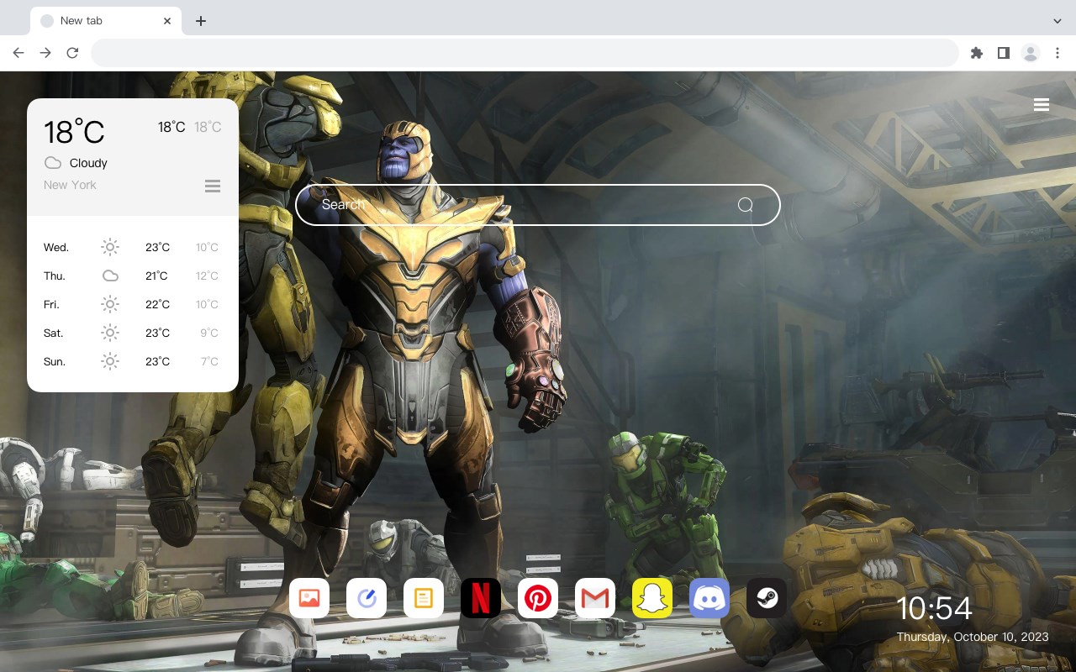Open the Chrome extensions puzzle icon

point(976,53)
